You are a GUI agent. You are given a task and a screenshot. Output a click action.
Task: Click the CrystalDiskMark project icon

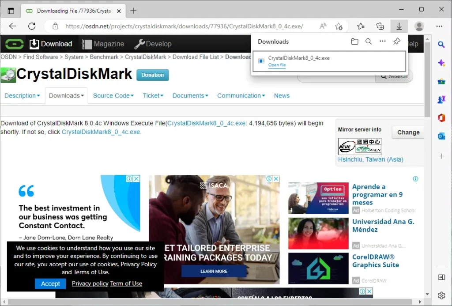pos(8,75)
